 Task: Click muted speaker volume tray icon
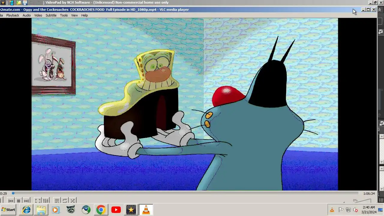pyautogui.click(x=355, y=210)
